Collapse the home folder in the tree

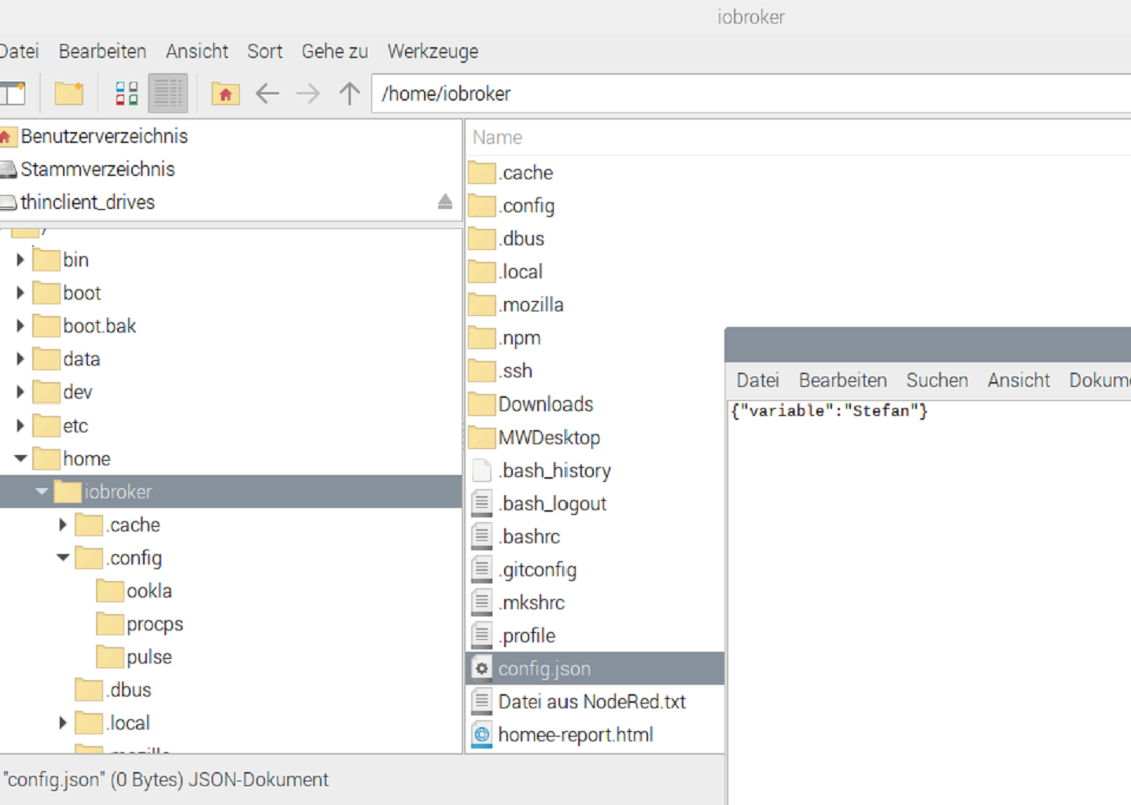(20, 458)
